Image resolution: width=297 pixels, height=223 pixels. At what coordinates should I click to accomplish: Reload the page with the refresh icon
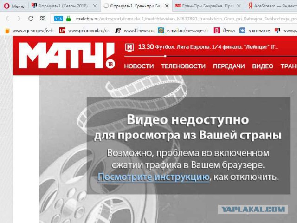[x=31, y=19]
